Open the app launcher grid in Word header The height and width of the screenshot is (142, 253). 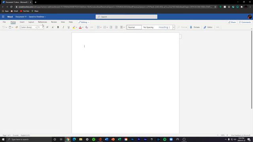[3, 17]
